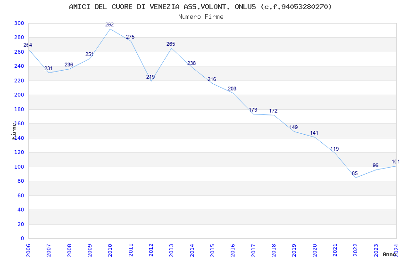Click y-axis tick value 240
Viewport: 401px width, 259px height.
click(19, 66)
